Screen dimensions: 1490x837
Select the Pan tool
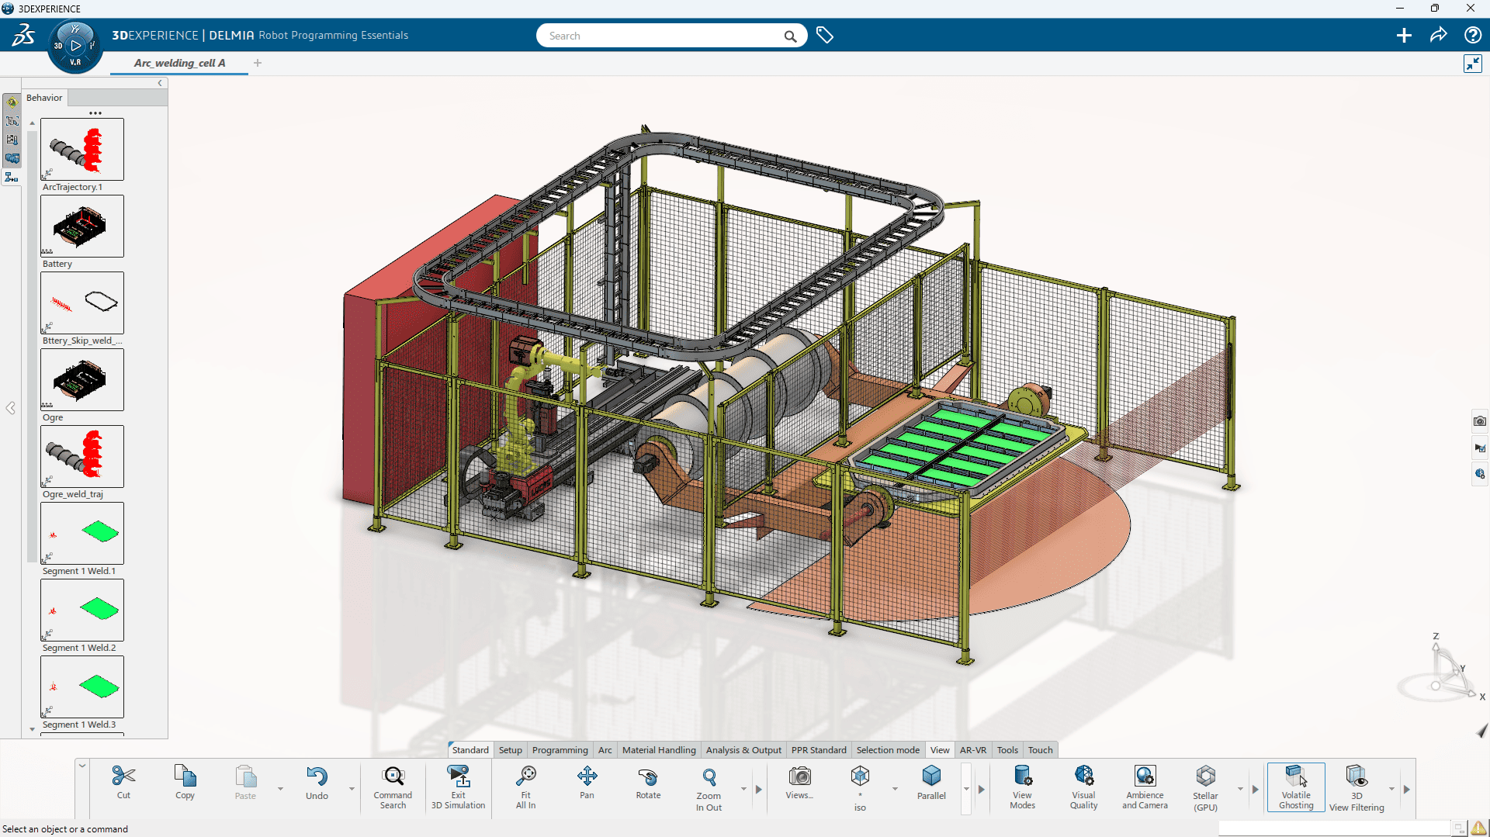(587, 777)
